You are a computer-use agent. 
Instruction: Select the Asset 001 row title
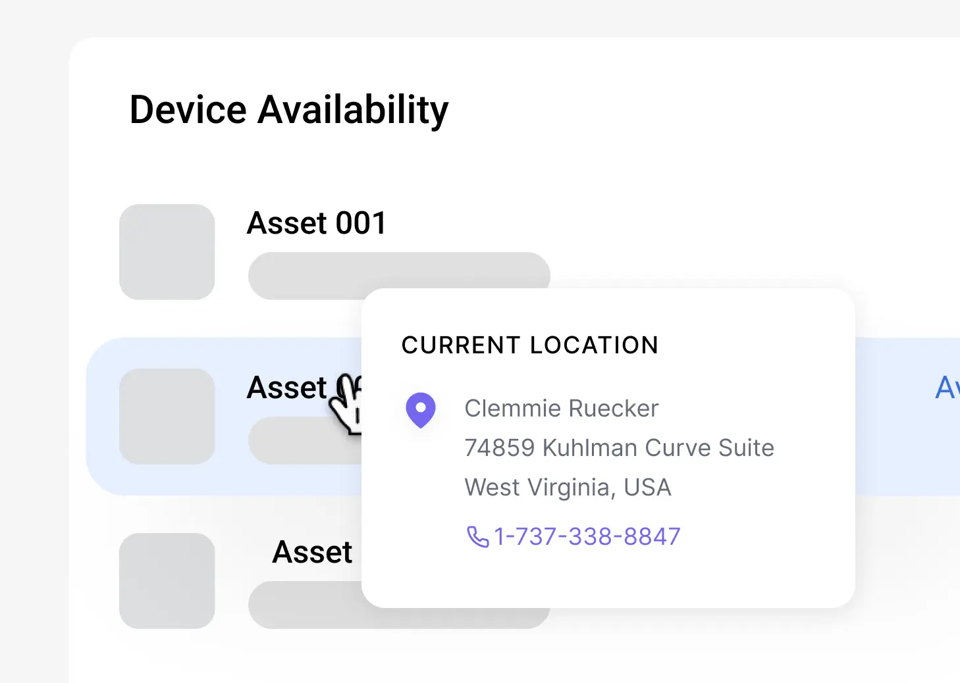(x=317, y=223)
